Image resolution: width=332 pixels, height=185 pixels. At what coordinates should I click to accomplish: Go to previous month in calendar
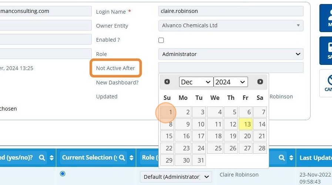click(x=167, y=81)
